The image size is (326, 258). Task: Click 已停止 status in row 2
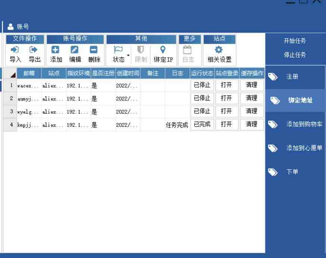202,98
